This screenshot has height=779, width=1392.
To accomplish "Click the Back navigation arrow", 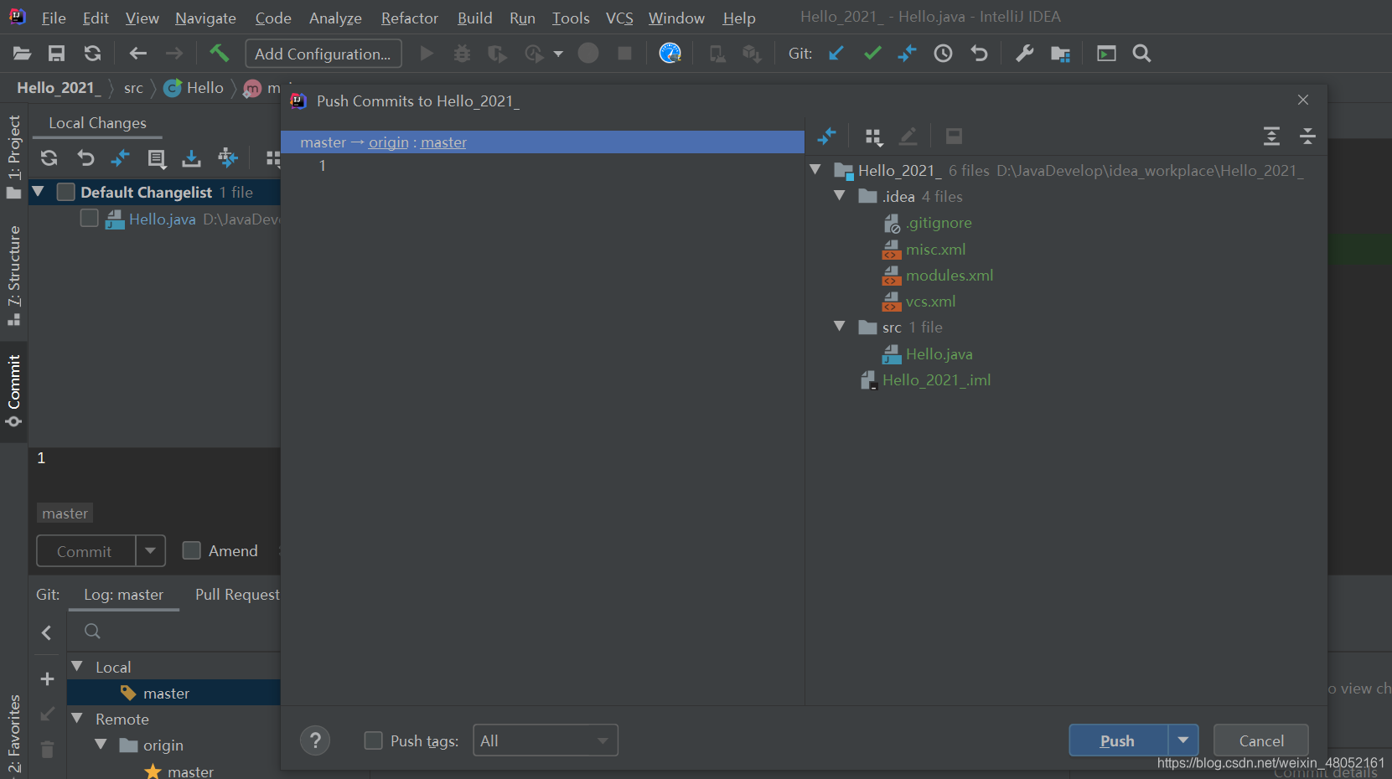I will (138, 54).
